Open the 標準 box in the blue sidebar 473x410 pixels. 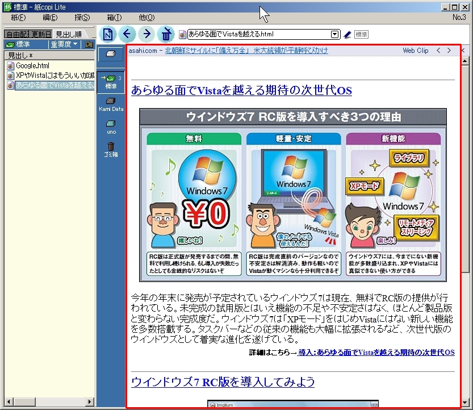111,82
